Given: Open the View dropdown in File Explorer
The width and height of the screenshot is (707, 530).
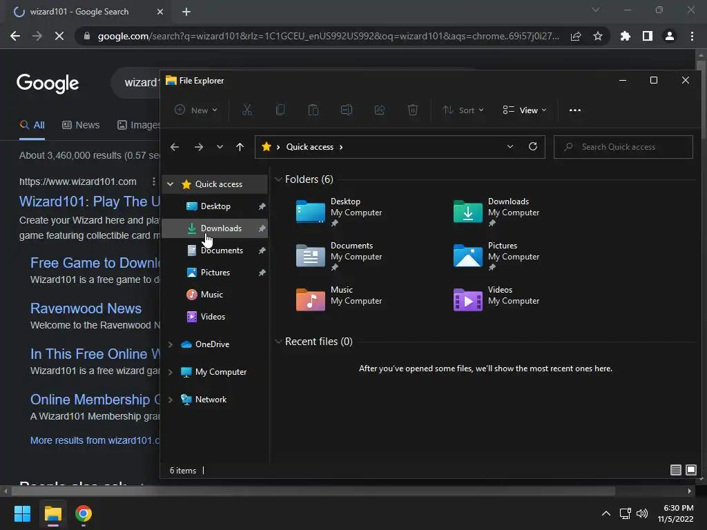Looking at the screenshot, I should coord(525,110).
